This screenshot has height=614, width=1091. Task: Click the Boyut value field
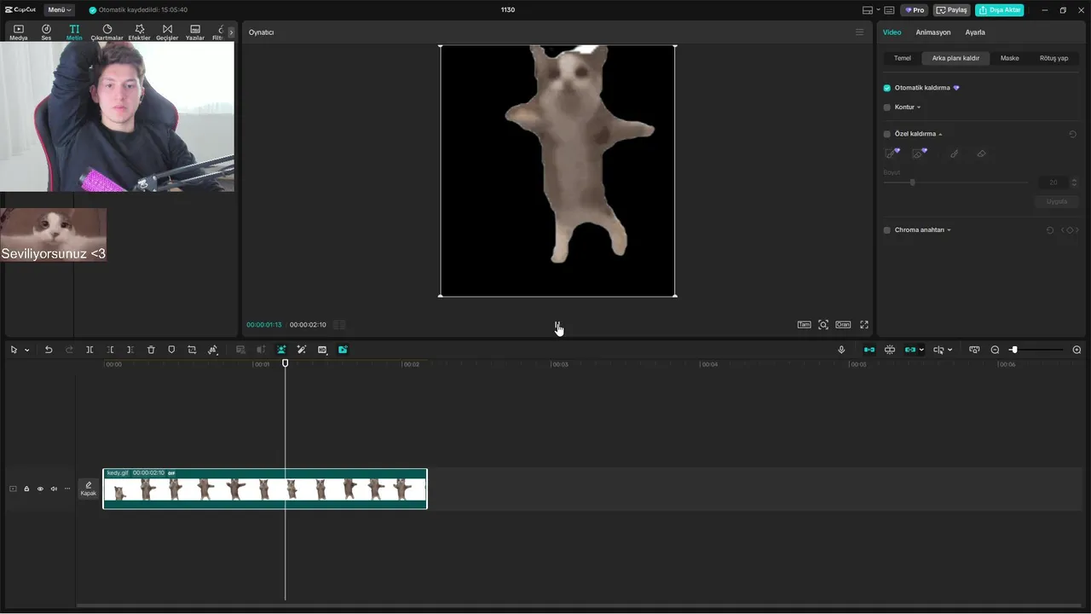[1053, 182]
